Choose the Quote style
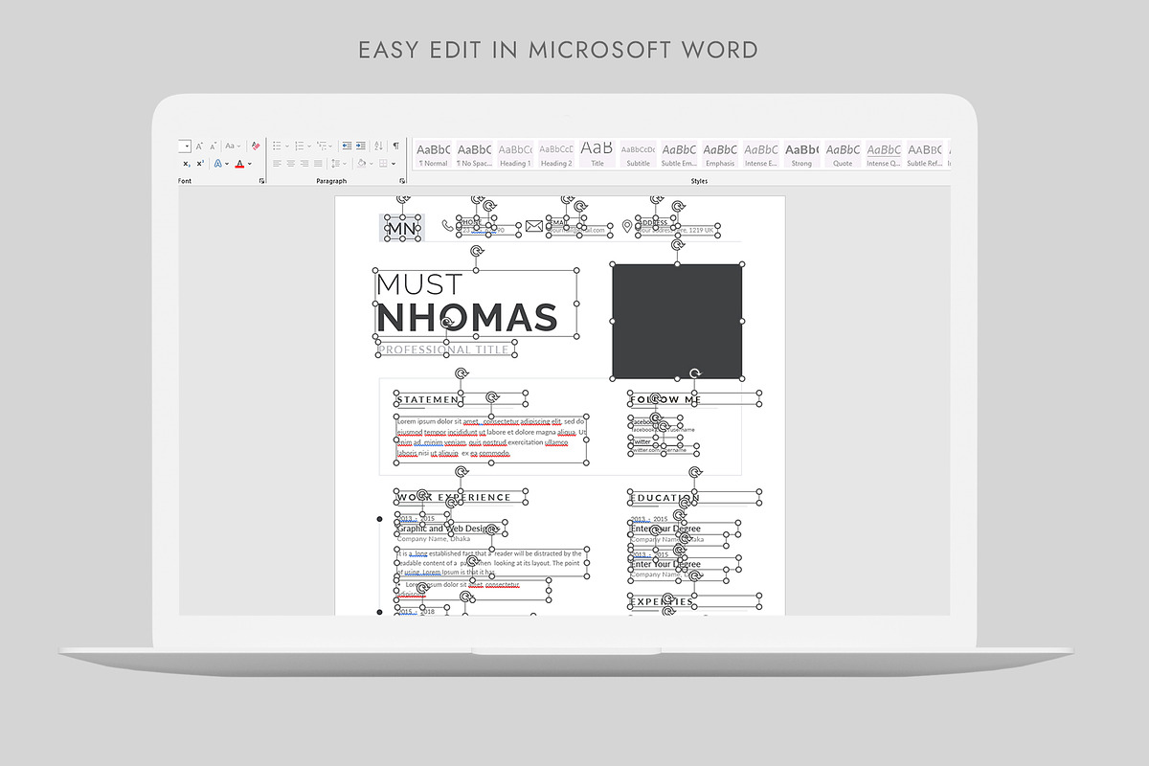The width and height of the screenshot is (1149, 766). (843, 154)
